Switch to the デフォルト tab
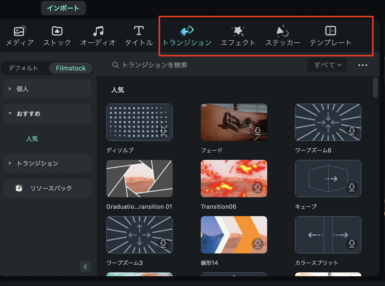385x286 pixels. click(x=23, y=68)
